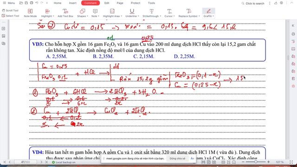The width and height of the screenshot is (297, 167).
Task: Click the top icon in right sidebar
Action: tap(293, 26)
